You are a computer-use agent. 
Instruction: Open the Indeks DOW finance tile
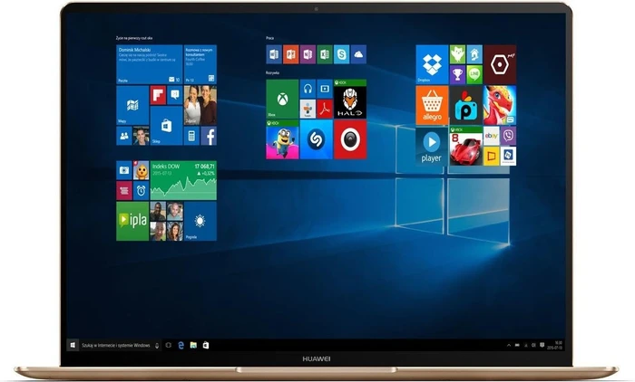[183, 180]
